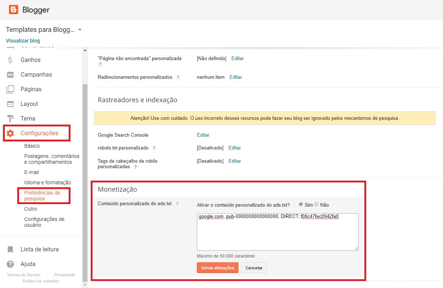
Task: Click the Blogger title text
Action: pos(36,10)
